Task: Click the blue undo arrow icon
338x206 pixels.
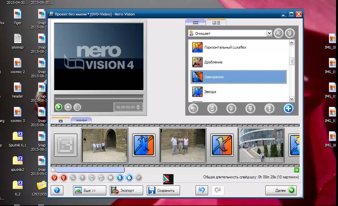Action: point(202,190)
